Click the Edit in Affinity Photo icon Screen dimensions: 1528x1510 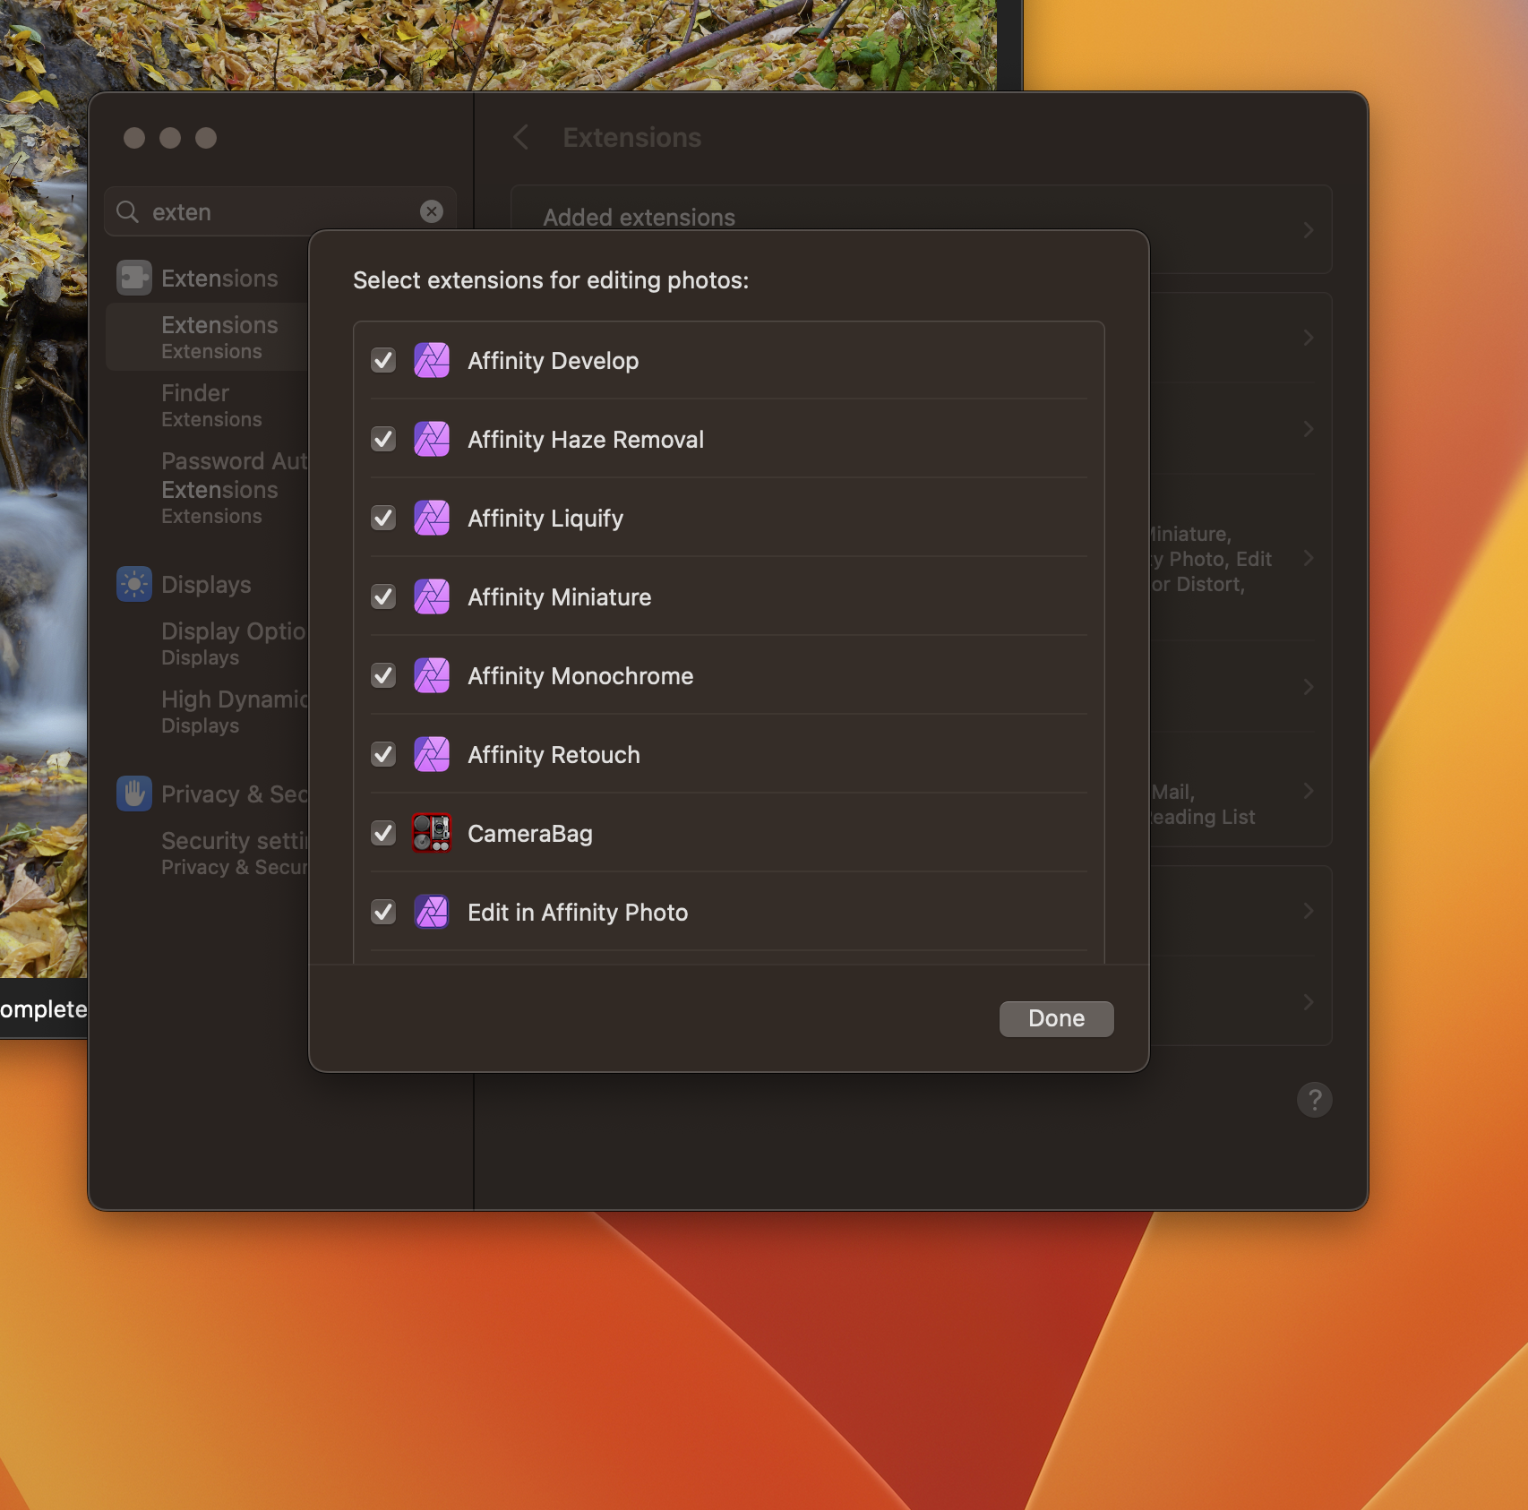[431, 912]
